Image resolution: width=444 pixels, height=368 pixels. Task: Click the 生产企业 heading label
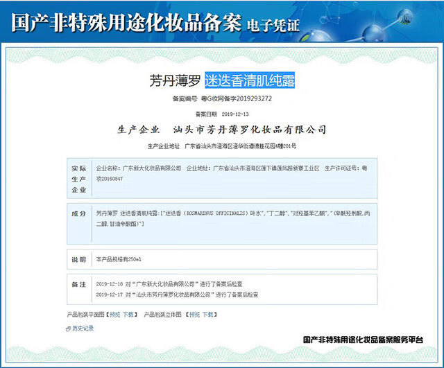click(139, 130)
